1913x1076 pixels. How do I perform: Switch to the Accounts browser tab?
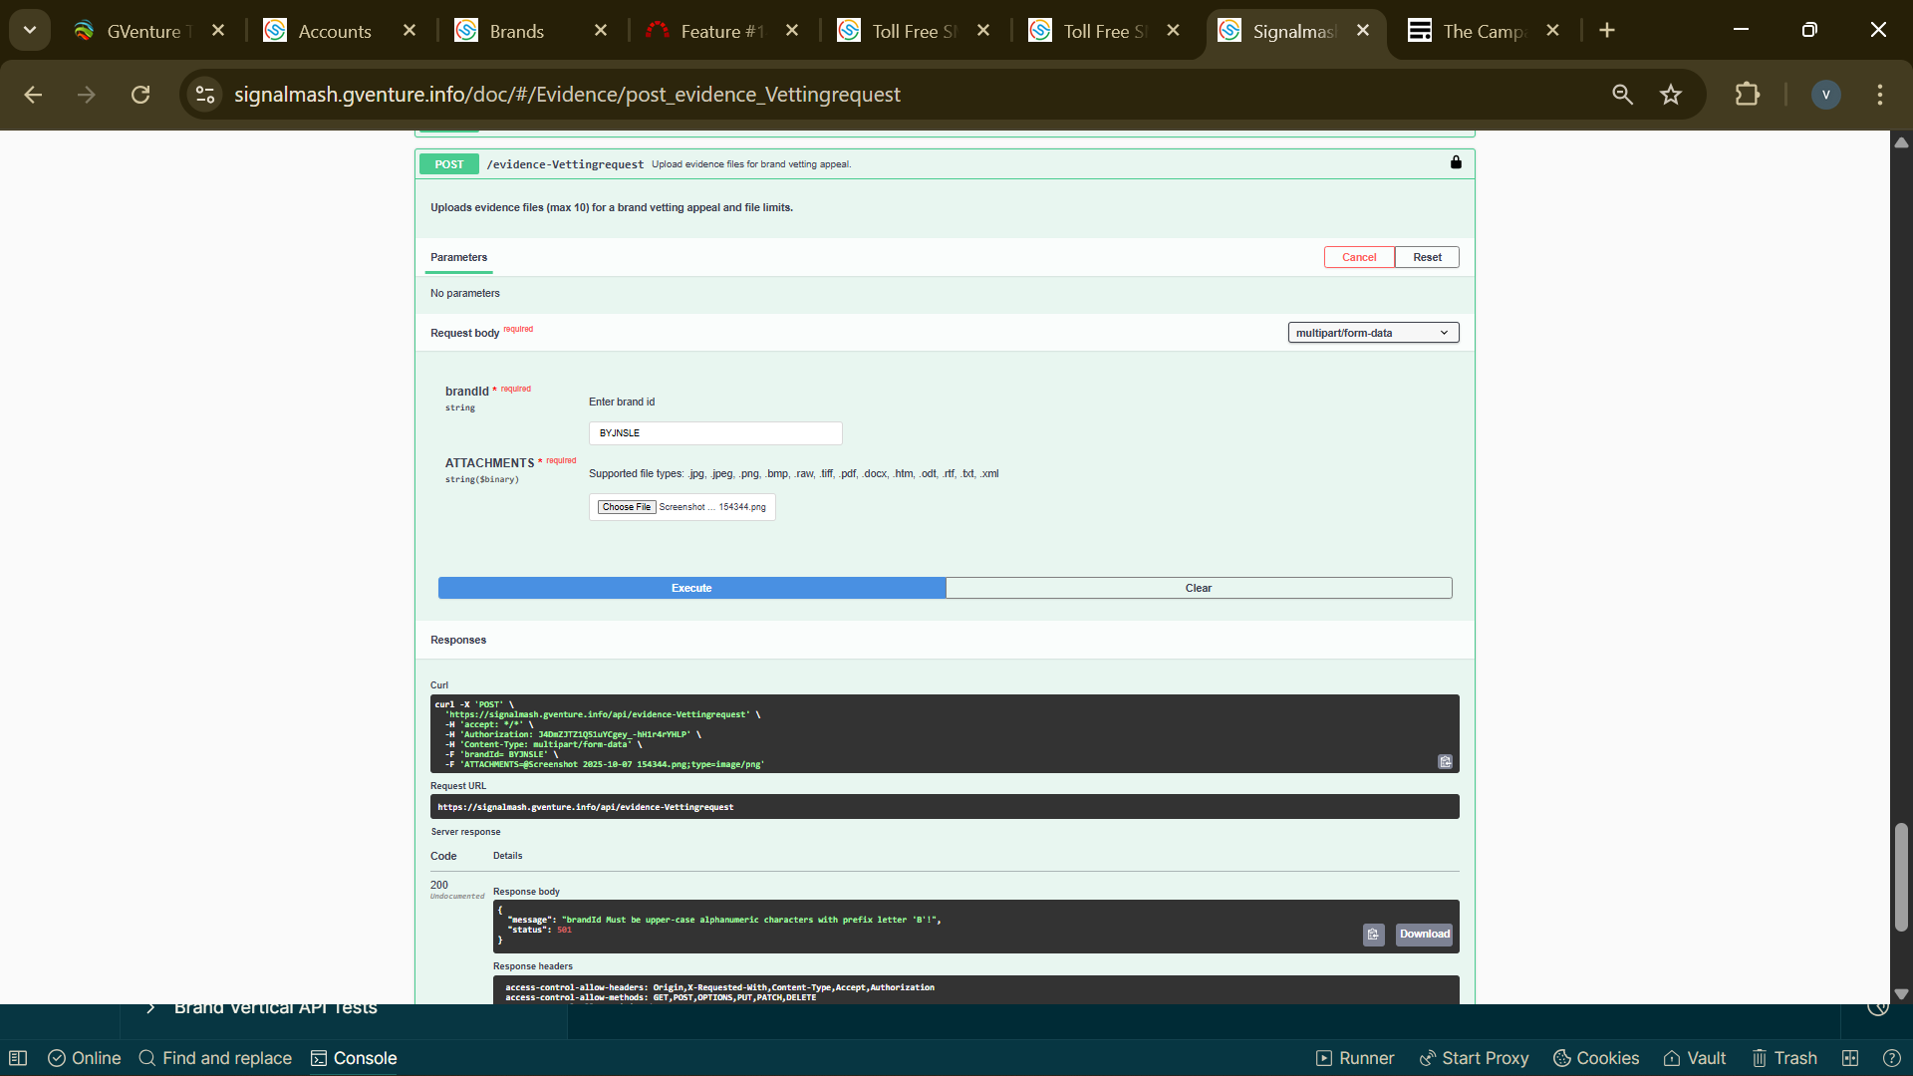[334, 31]
